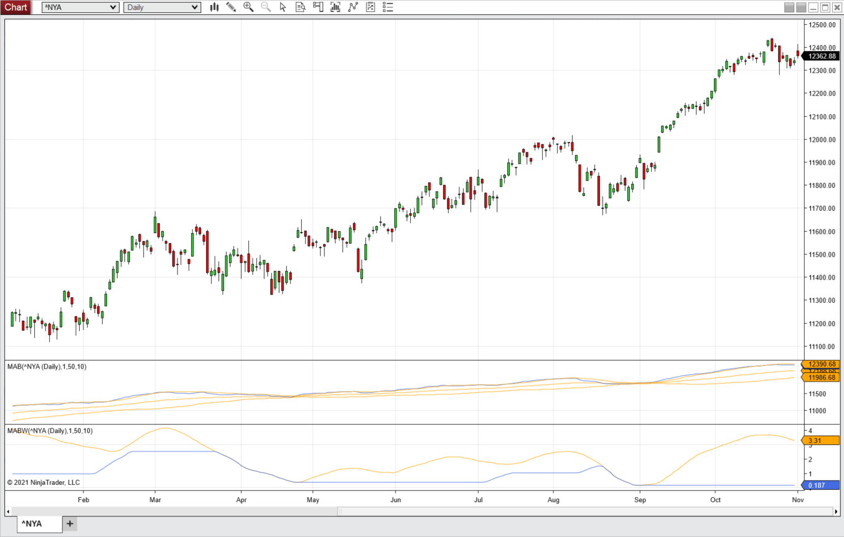Click the 11100.00 price axis label
Screen dimensions: 844x537
822,347
